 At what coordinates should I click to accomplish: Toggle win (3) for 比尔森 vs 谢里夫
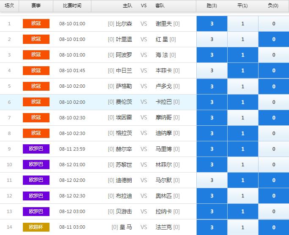[212, 24]
